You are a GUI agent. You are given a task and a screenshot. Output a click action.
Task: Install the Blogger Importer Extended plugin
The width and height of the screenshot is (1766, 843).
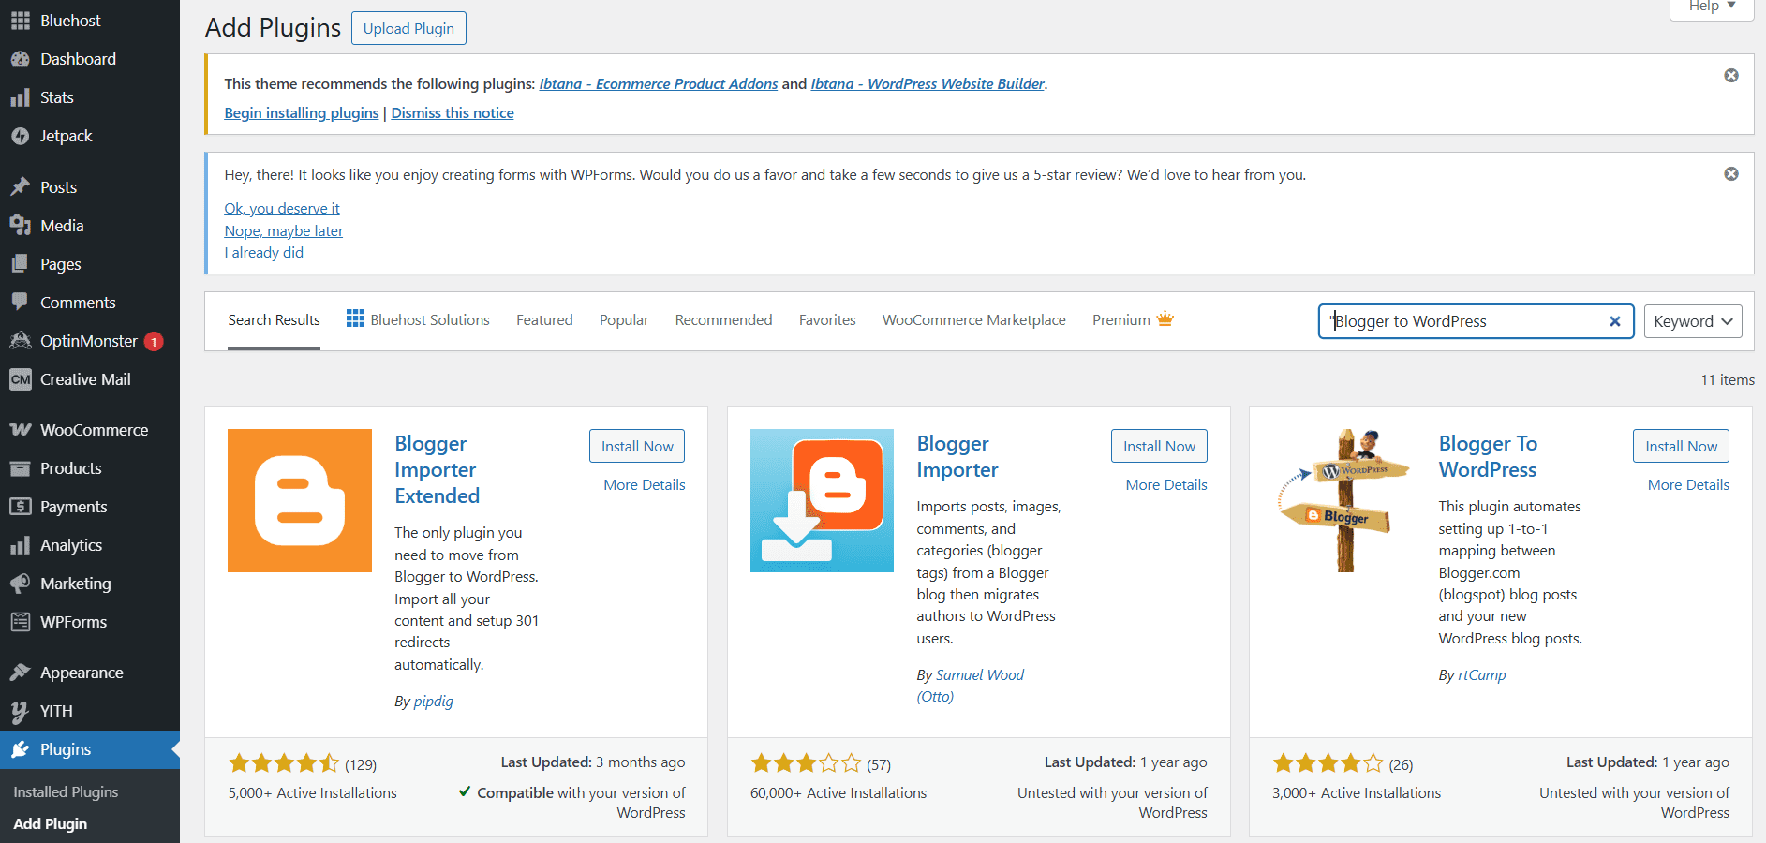636,445
